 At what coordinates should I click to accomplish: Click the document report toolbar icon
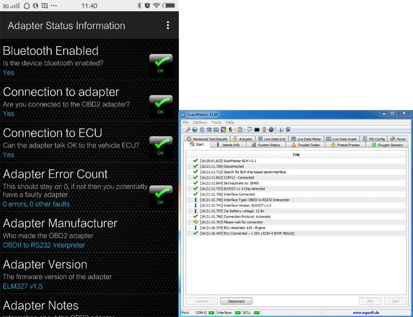(202, 129)
